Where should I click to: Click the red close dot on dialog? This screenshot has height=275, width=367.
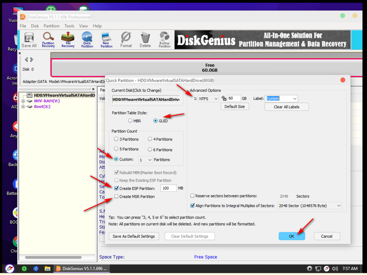tap(343, 80)
